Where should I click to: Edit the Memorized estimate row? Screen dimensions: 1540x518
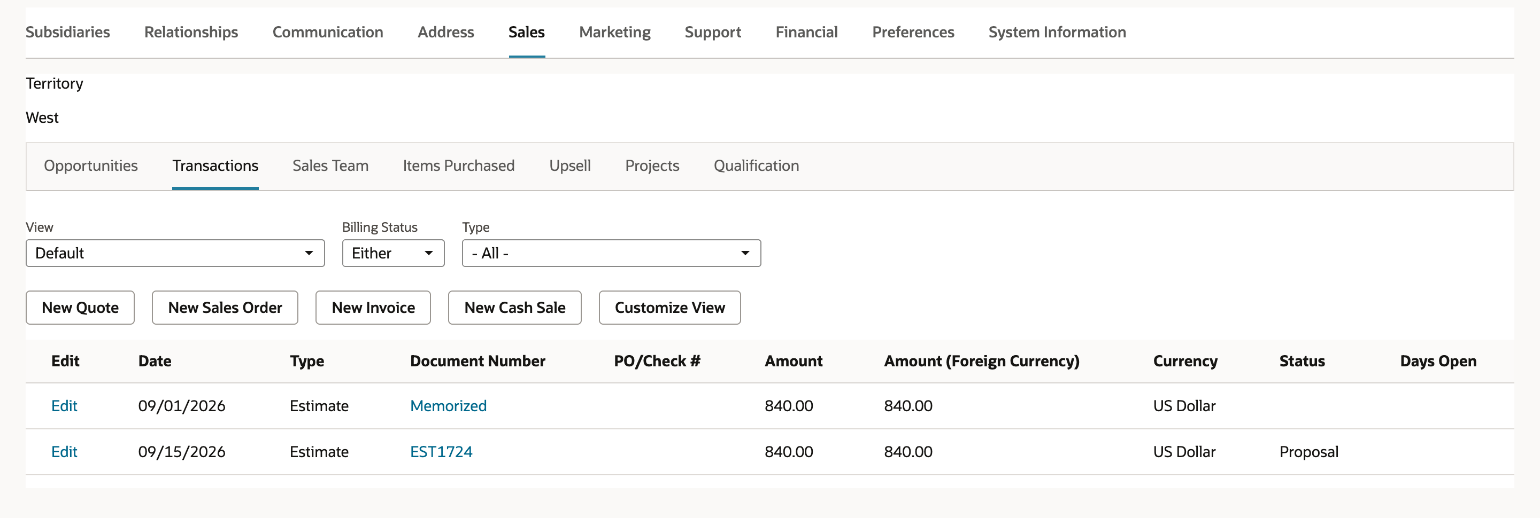click(x=64, y=406)
